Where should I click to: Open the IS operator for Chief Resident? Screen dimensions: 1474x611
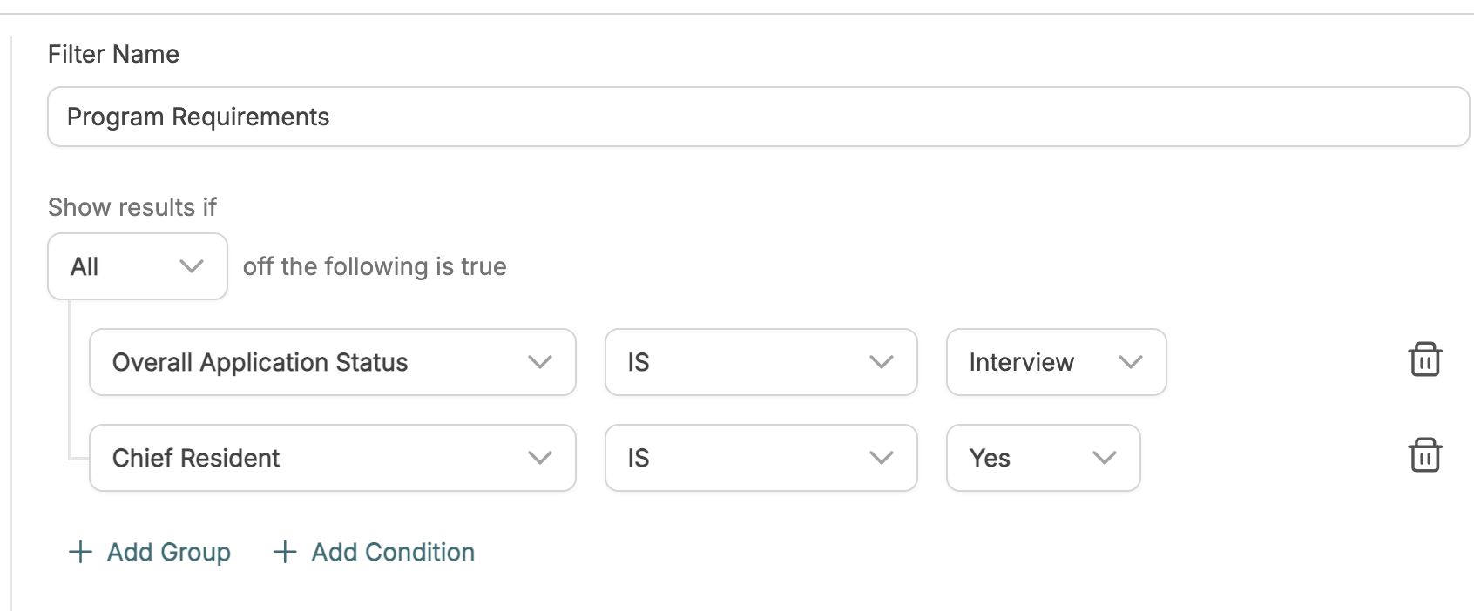[x=761, y=458]
